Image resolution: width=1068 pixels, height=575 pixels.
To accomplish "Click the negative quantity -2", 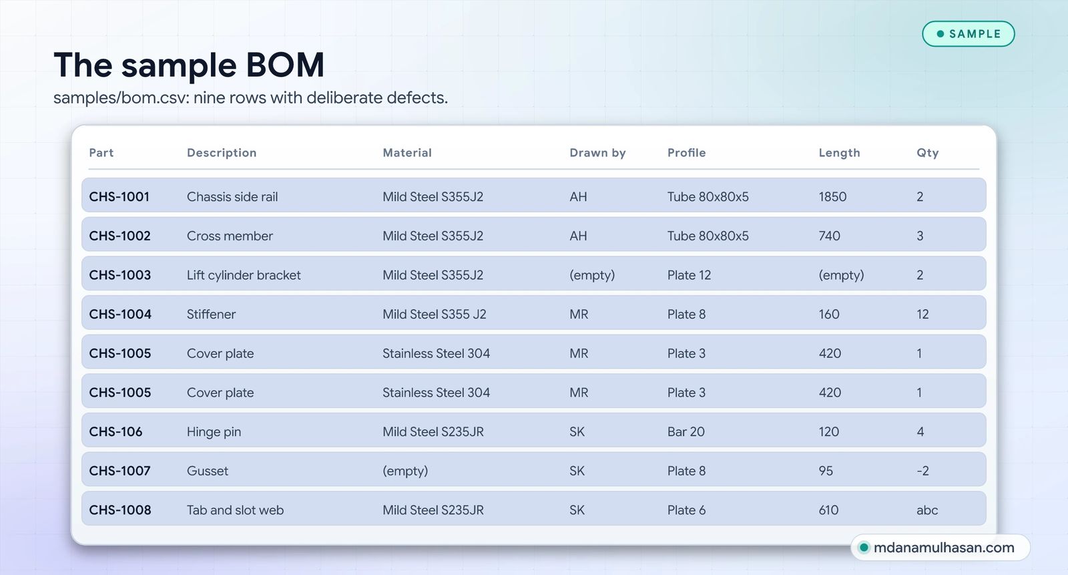I will pos(922,471).
